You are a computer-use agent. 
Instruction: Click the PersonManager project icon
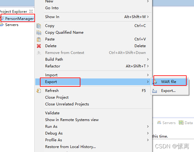(2, 18)
